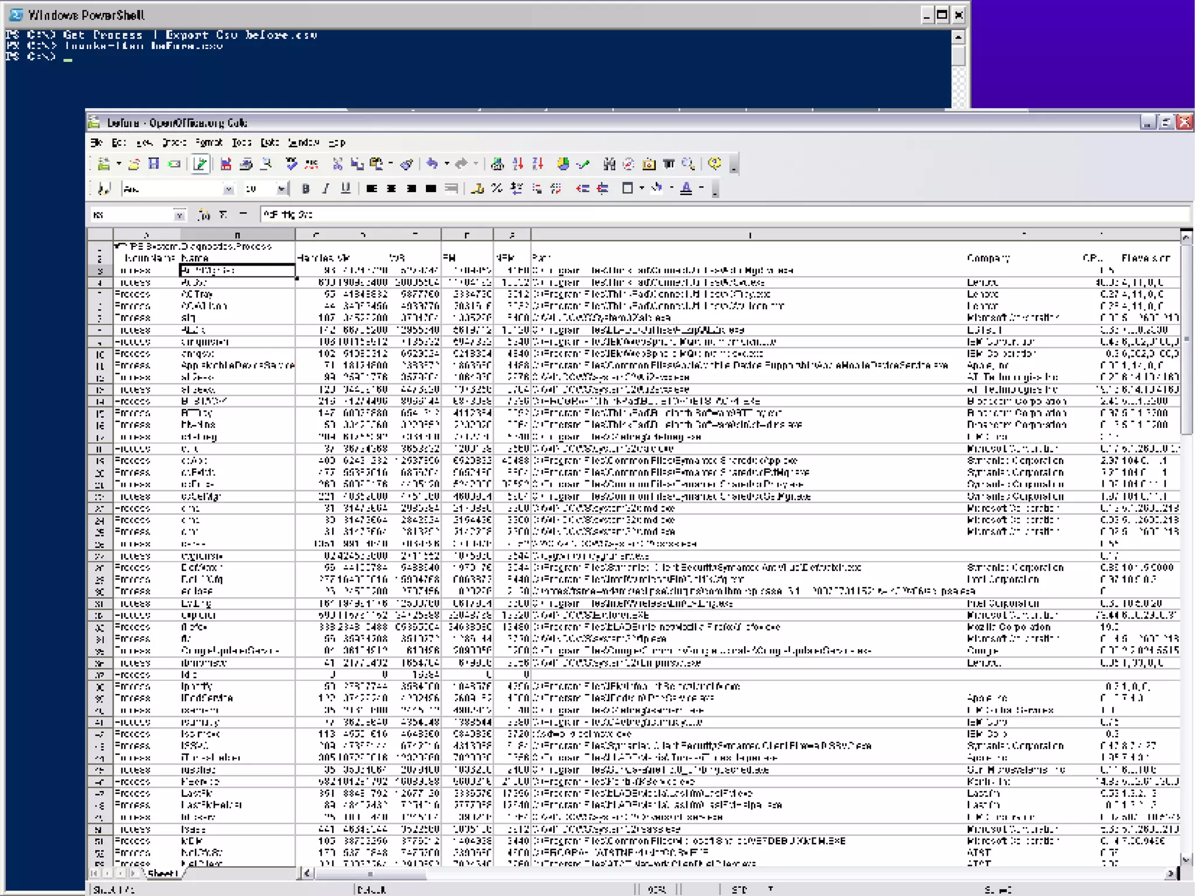
Task: Toggle Bold formatting
Action: [x=306, y=188]
